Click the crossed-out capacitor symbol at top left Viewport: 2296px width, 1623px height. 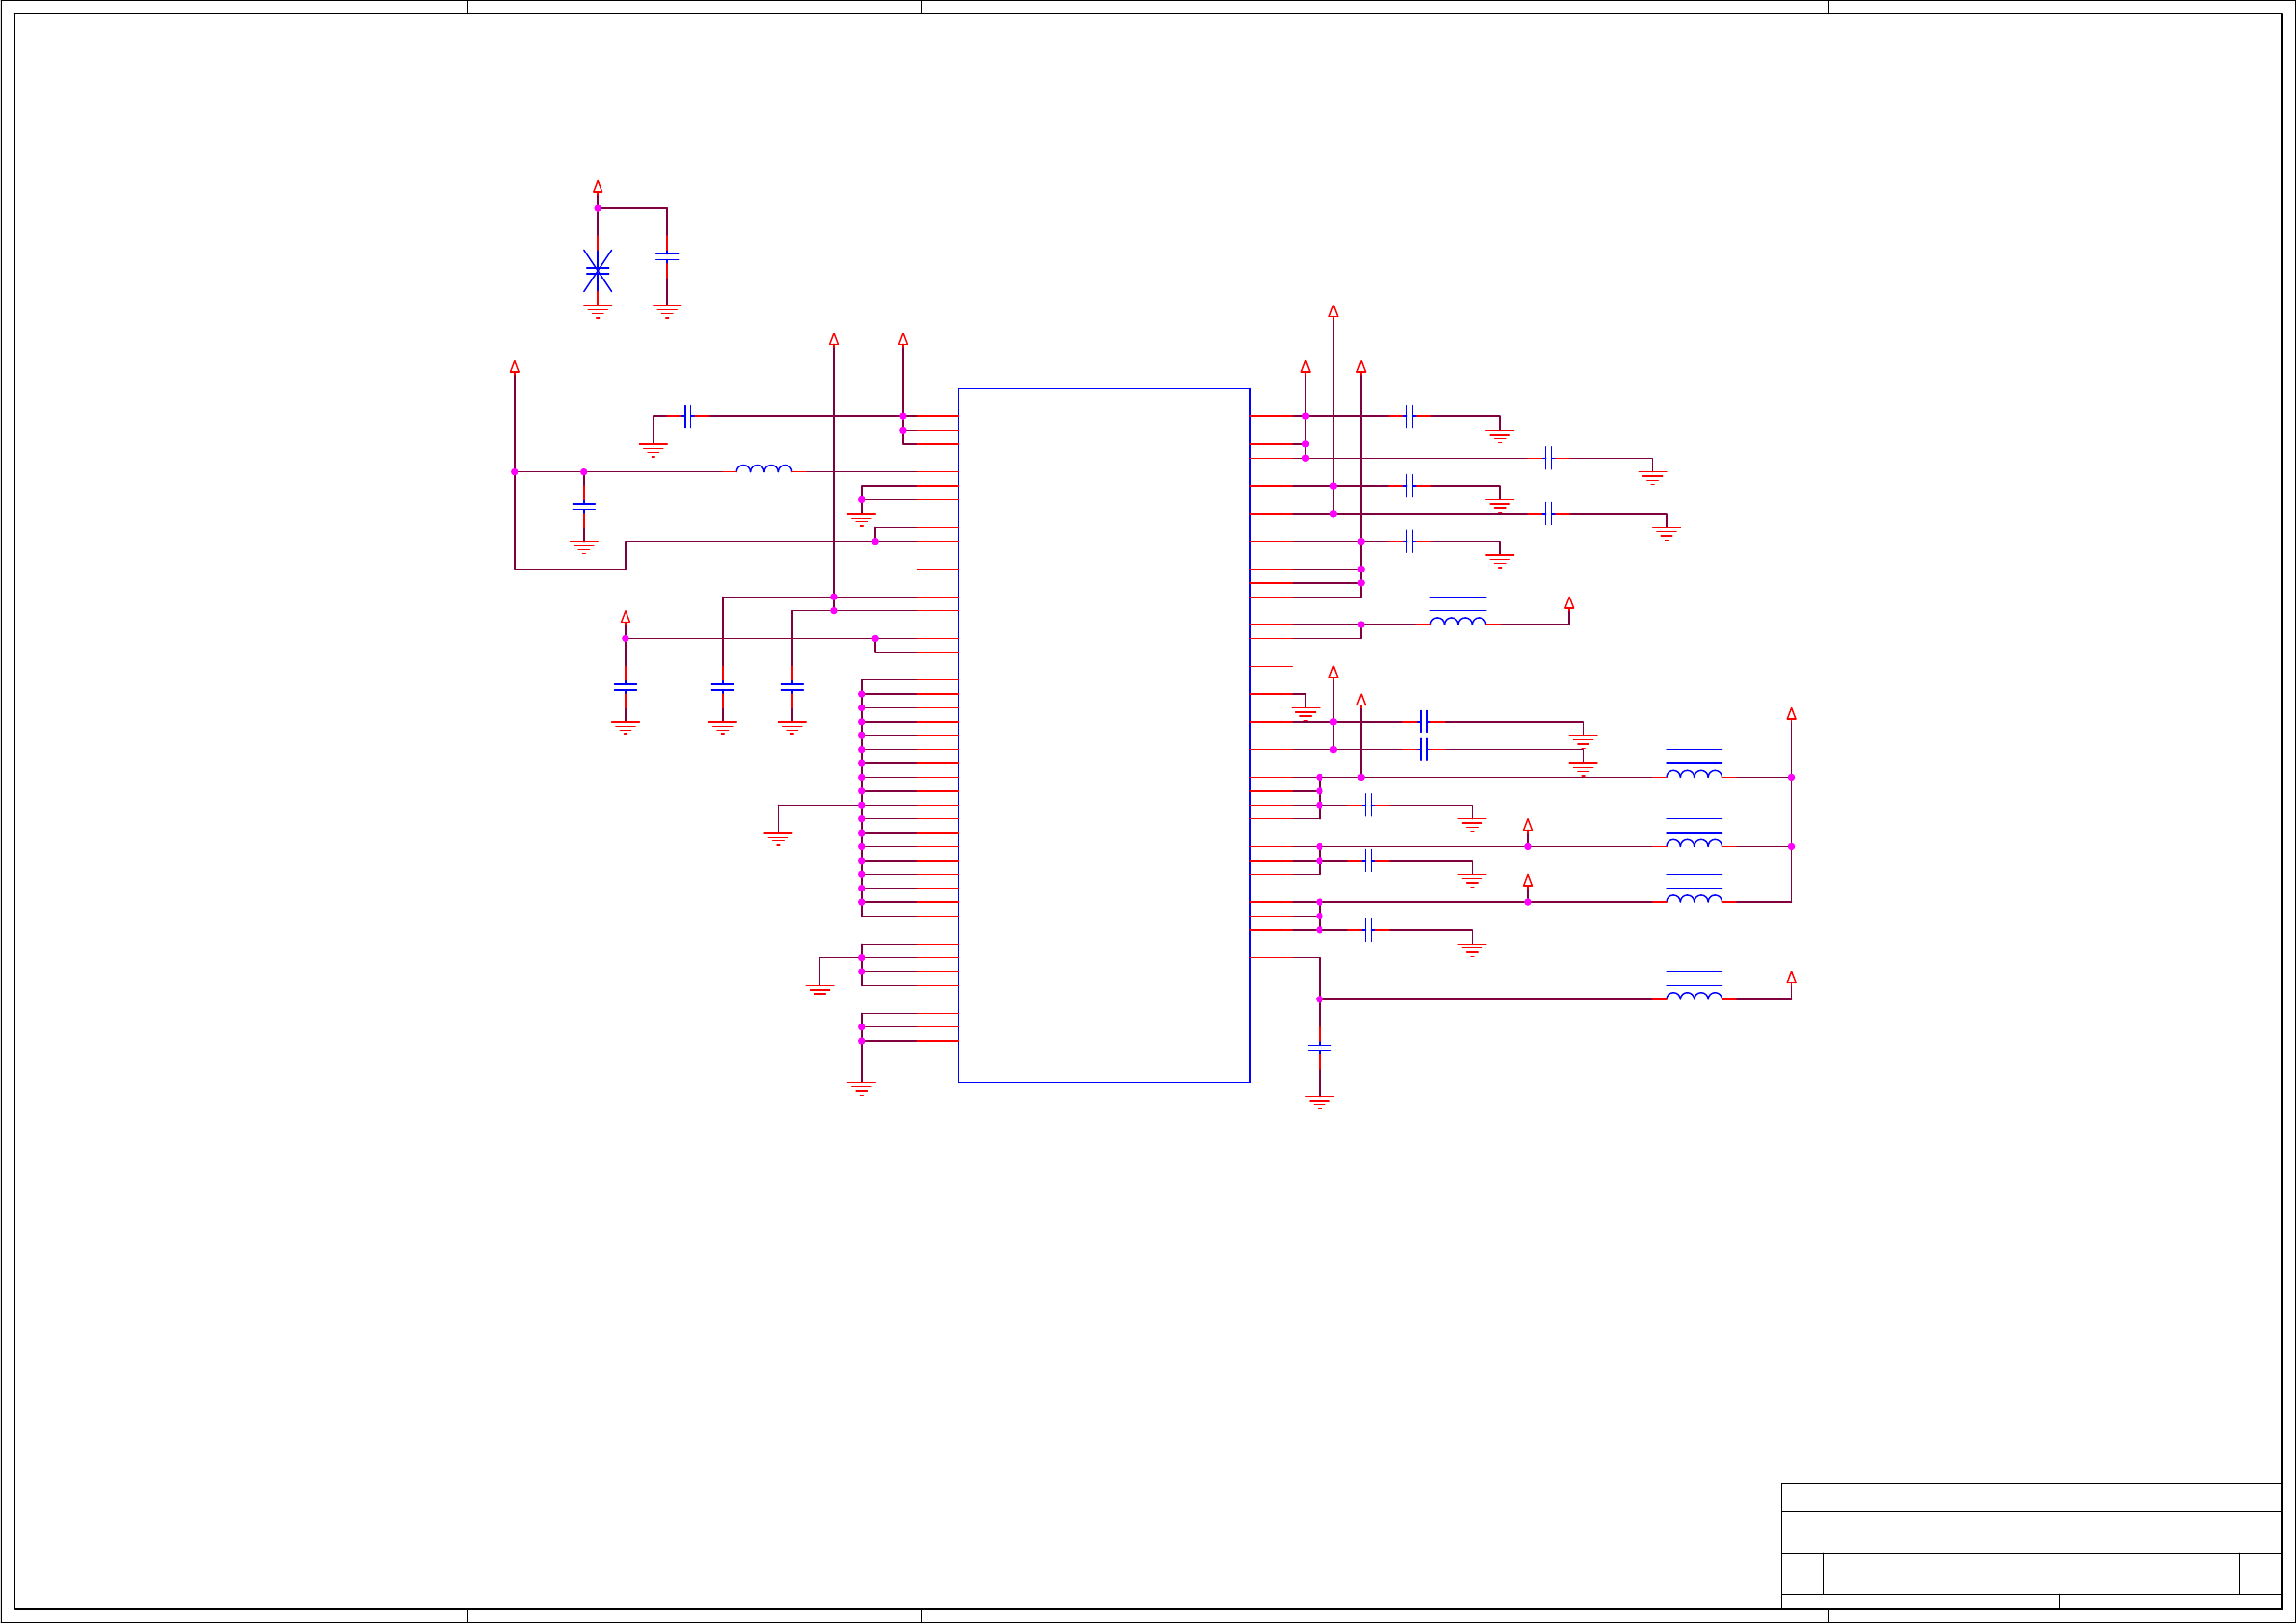pyautogui.click(x=597, y=271)
